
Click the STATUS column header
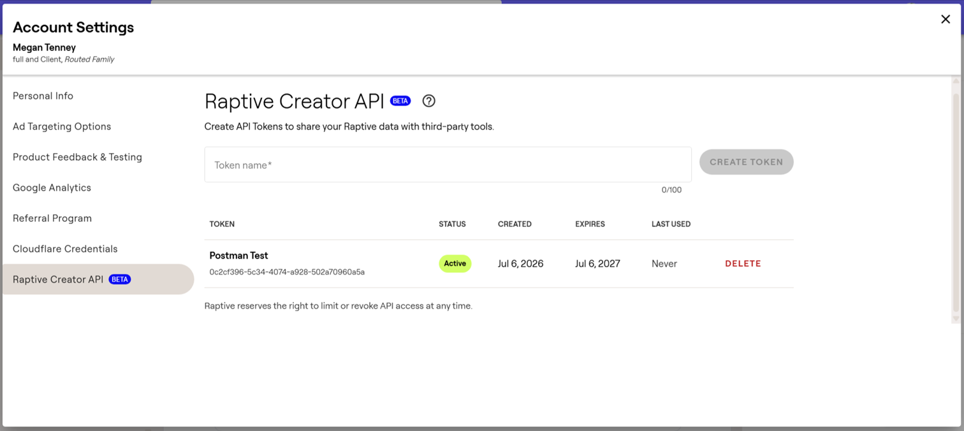452,224
